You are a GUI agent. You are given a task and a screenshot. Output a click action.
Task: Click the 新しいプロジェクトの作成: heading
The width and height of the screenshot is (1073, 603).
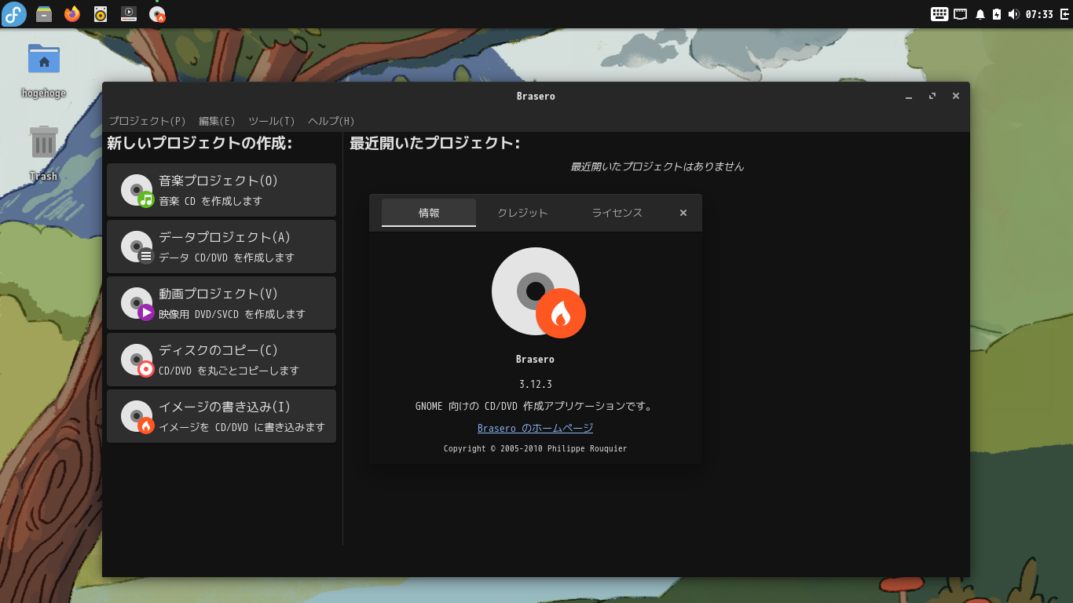tap(200, 143)
